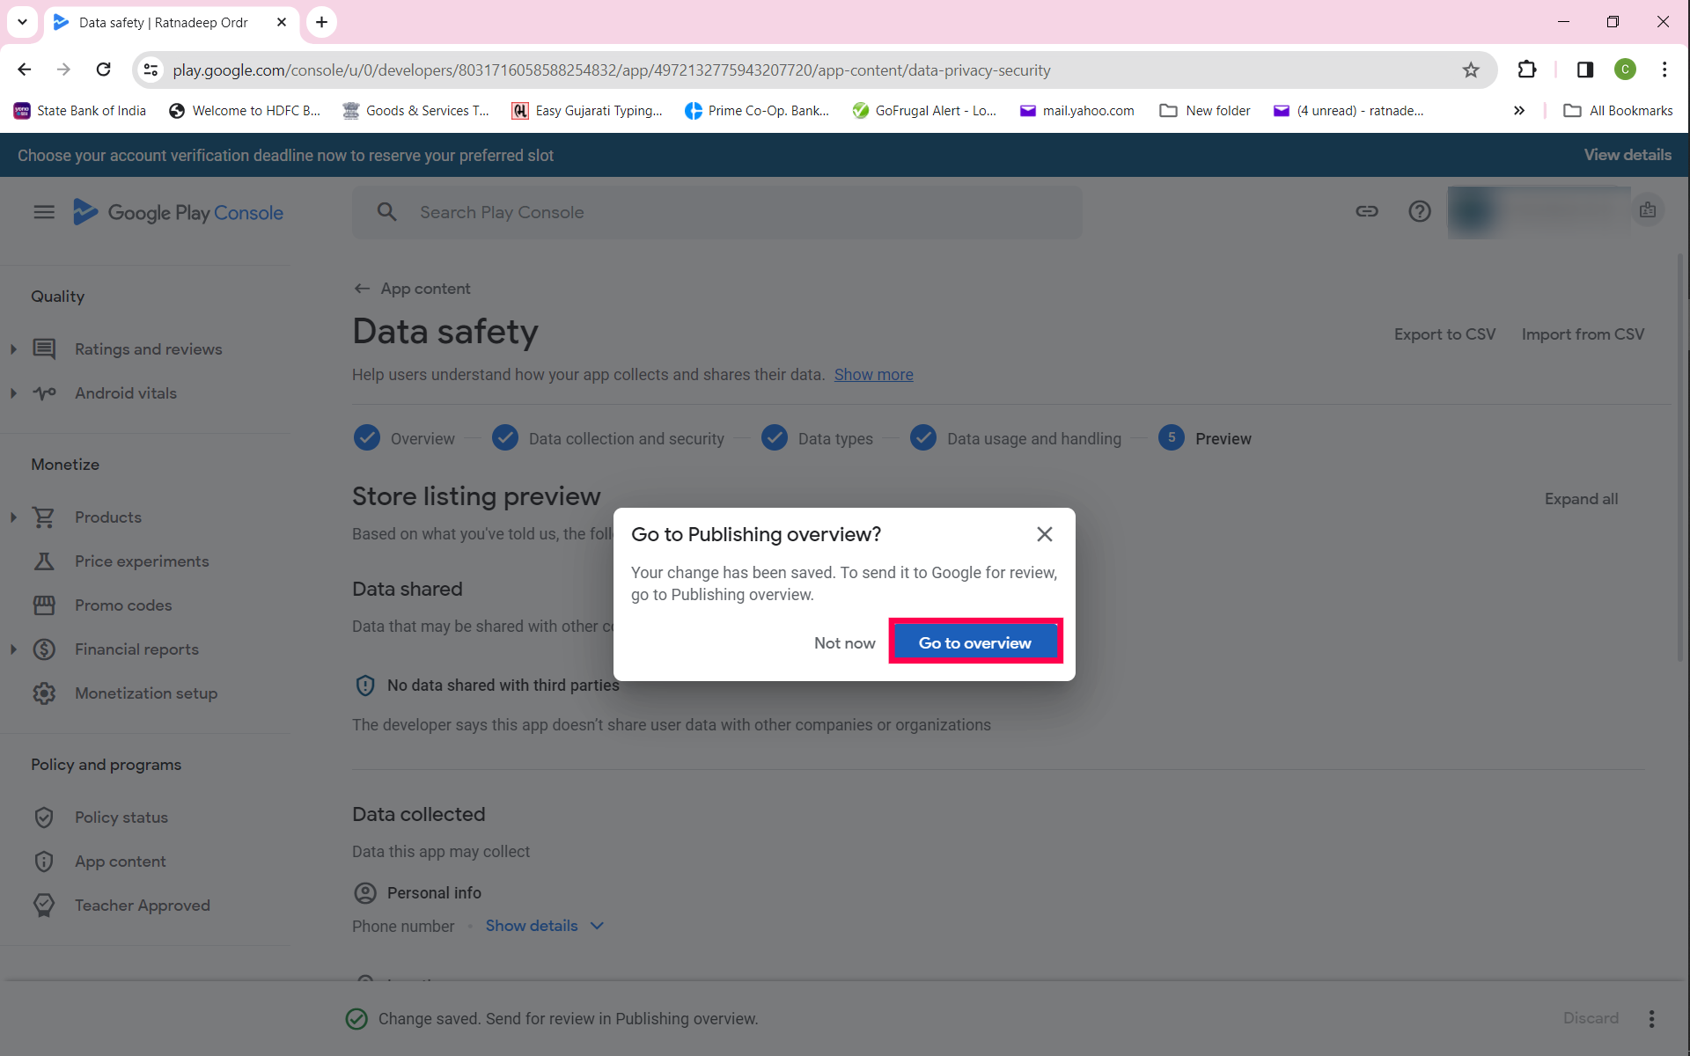Go to the Data types step
The height and width of the screenshot is (1056, 1690).
[x=834, y=438]
